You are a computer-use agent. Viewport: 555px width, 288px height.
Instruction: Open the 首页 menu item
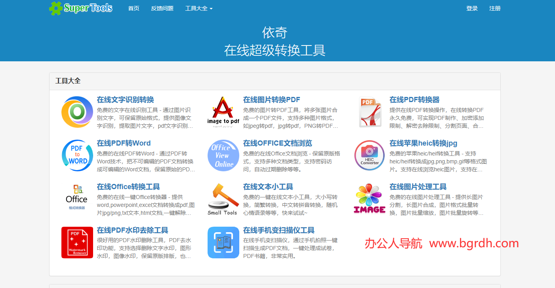click(134, 8)
